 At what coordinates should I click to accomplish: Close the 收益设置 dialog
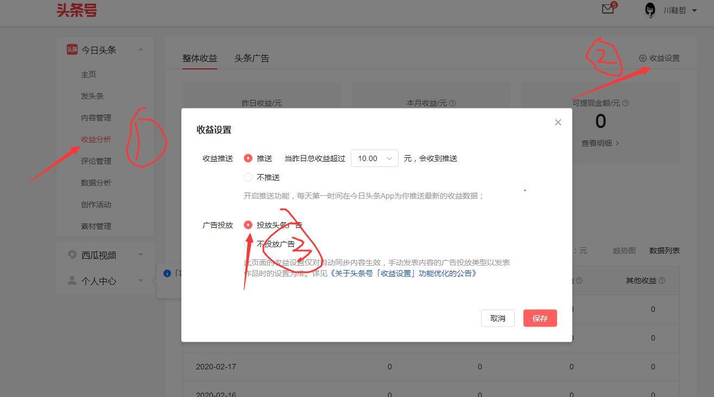point(558,122)
